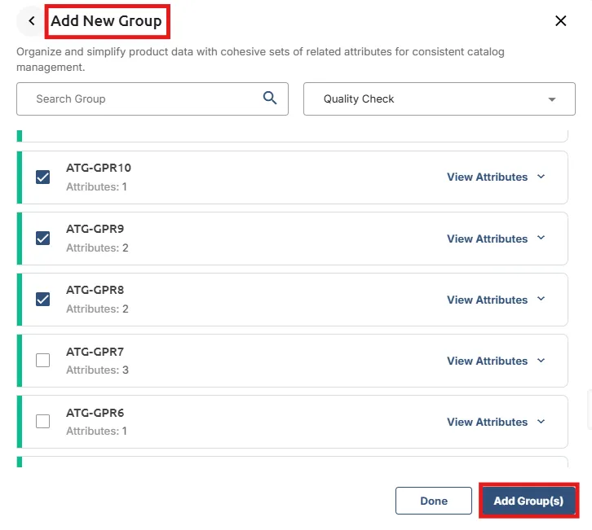Click the Done button
This screenshot has width=592, height=530.
[x=434, y=501]
